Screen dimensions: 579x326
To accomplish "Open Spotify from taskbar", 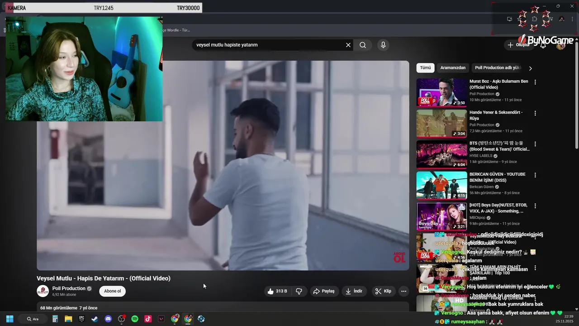I will point(135,319).
